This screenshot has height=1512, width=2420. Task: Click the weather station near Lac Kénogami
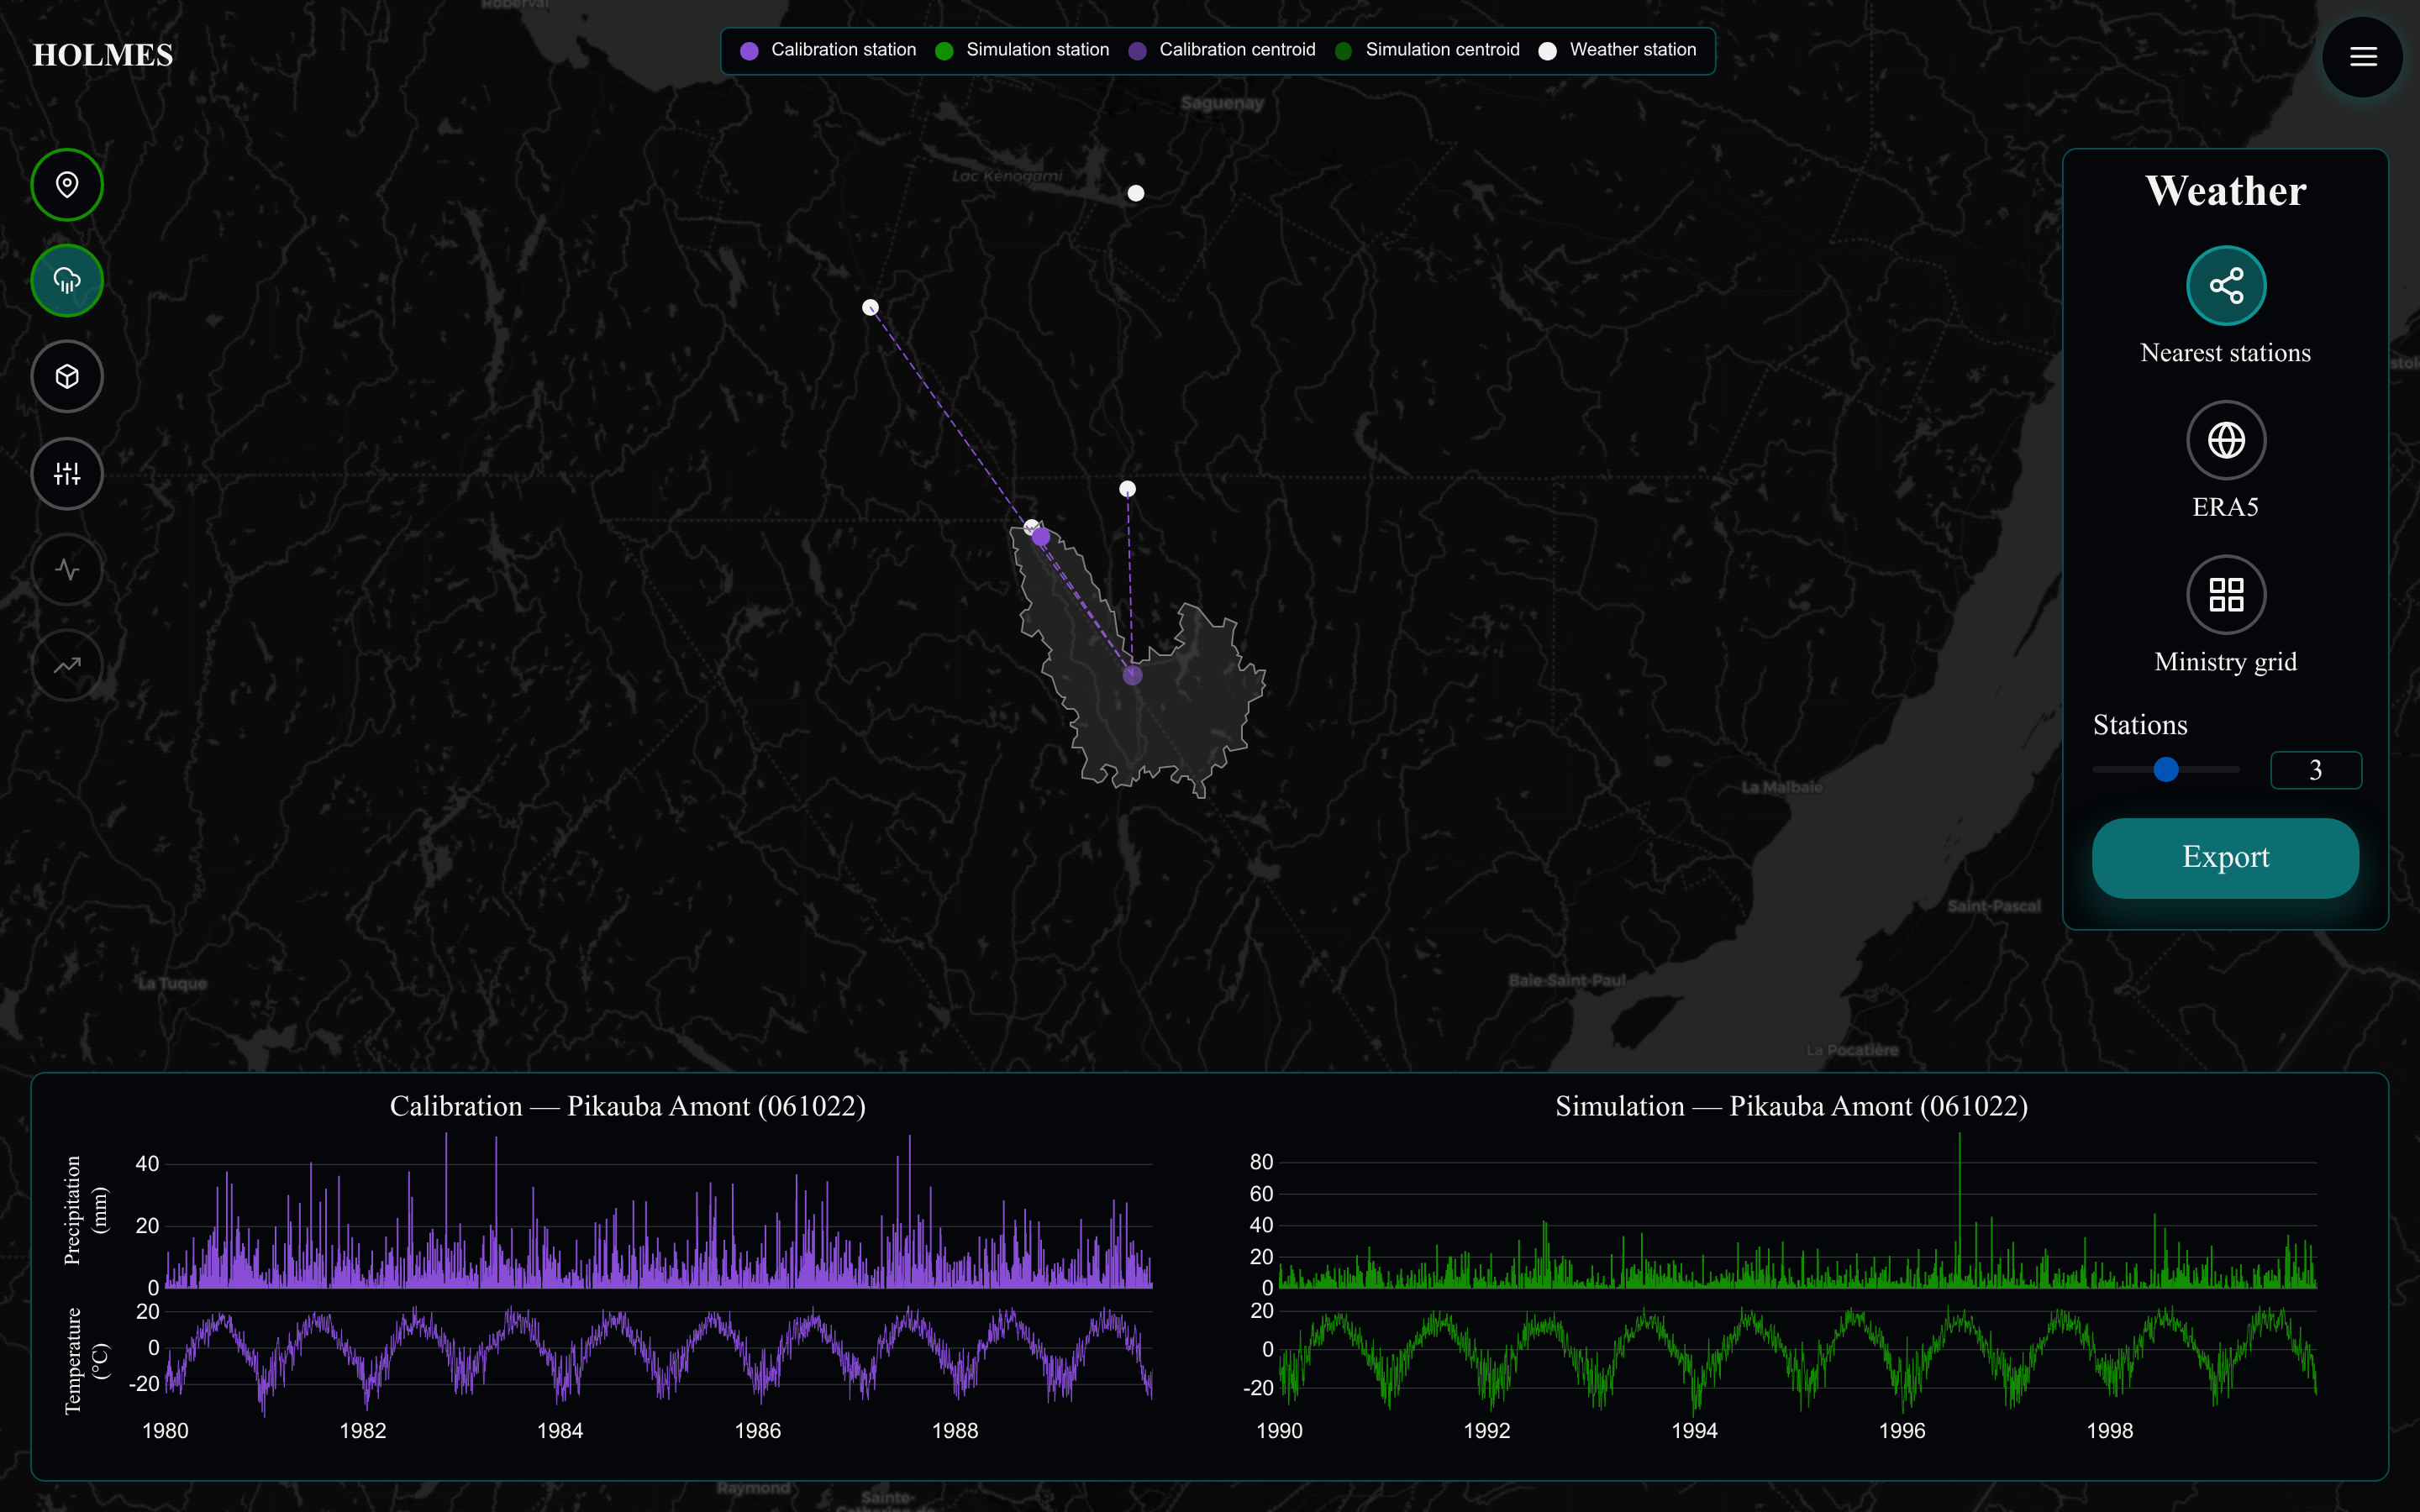tap(1136, 193)
